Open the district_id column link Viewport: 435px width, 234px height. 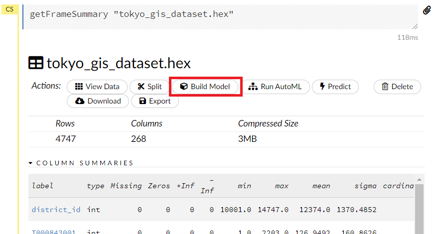(x=56, y=210)
